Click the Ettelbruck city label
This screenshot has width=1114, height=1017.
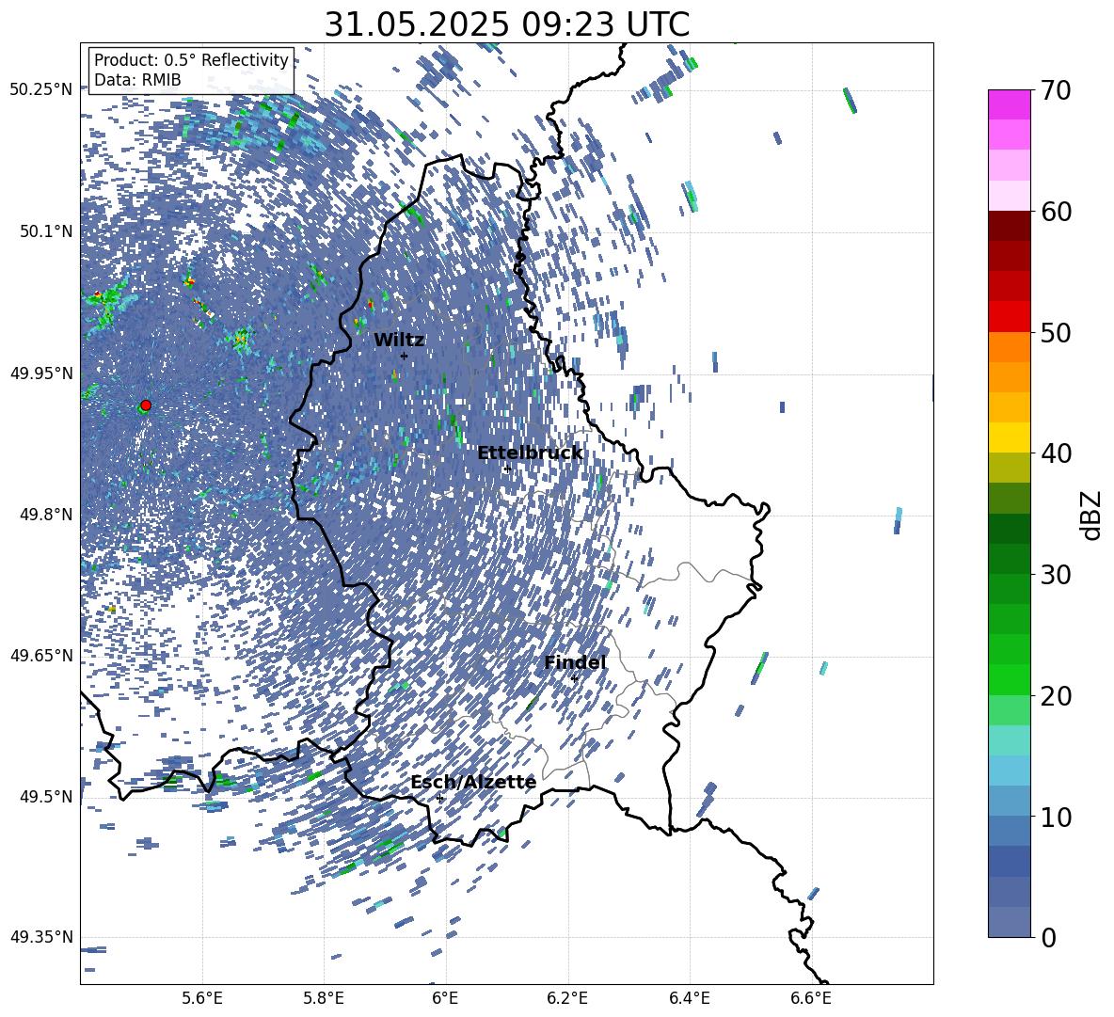tap(530, 453)
